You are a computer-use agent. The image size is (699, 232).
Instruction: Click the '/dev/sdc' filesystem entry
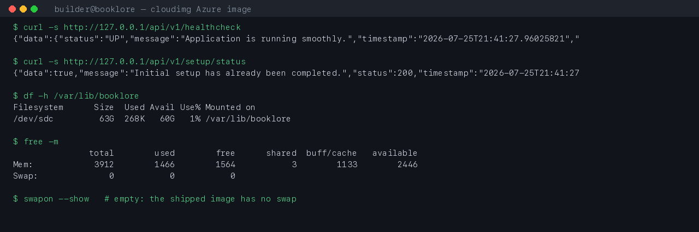pyautogui.click(x=33, y=119)
